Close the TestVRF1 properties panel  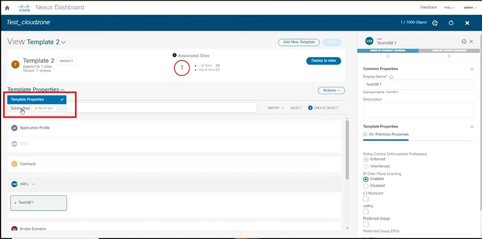tap(471, 41)
